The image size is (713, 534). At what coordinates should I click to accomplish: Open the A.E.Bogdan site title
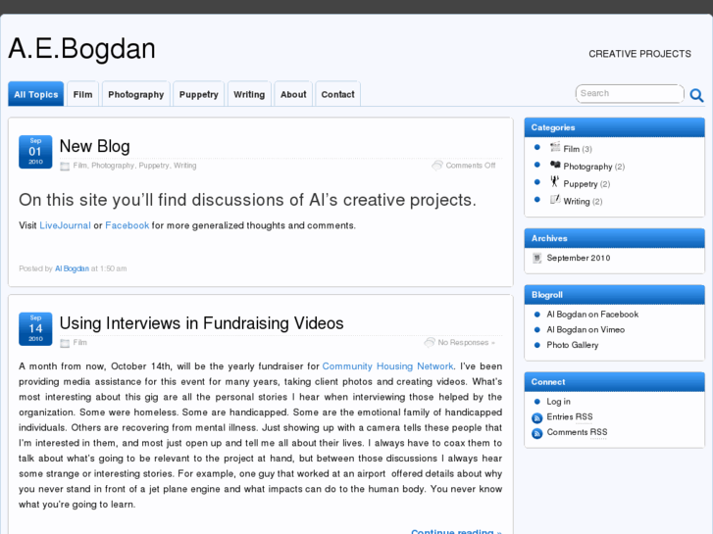tap(81, 49)
